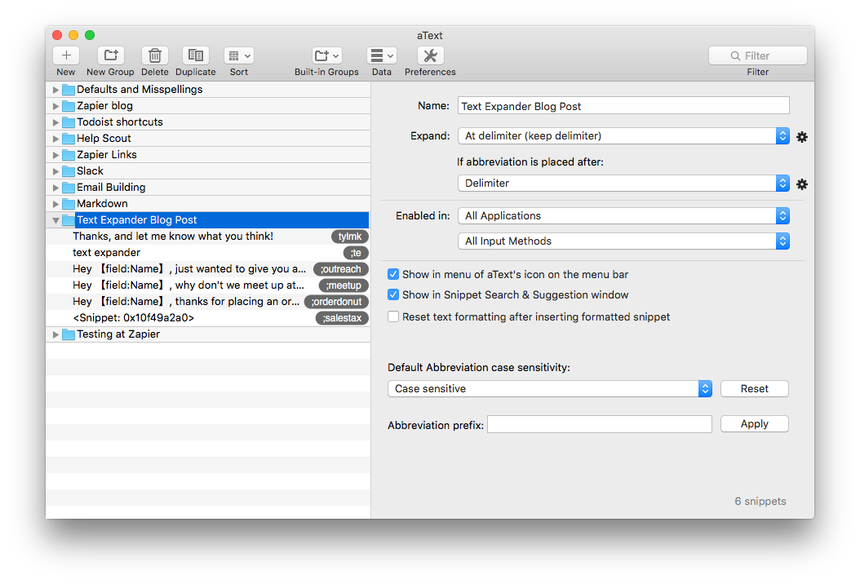860x584 pixels.
Task: Open the All Input Methods dropdown
Action: [623, 241]
